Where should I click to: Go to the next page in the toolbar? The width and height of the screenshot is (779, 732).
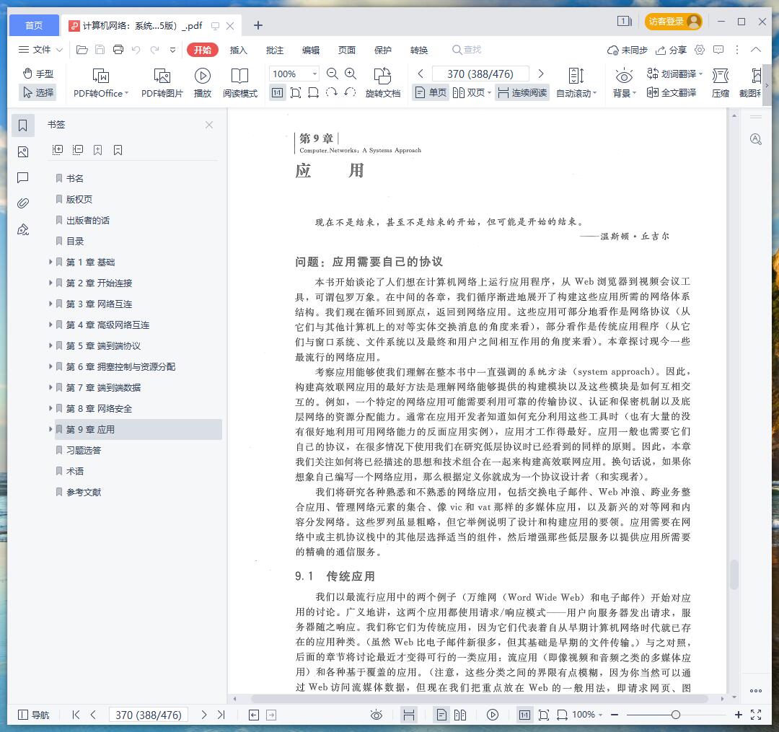pos(541,74)
